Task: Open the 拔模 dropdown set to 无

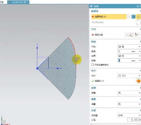Action: (129, 93)
